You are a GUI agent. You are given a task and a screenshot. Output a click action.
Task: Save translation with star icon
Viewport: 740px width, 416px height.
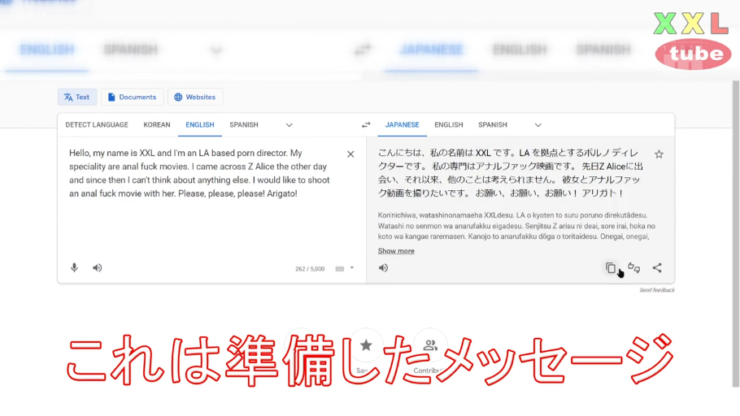[x=659, y=154]
